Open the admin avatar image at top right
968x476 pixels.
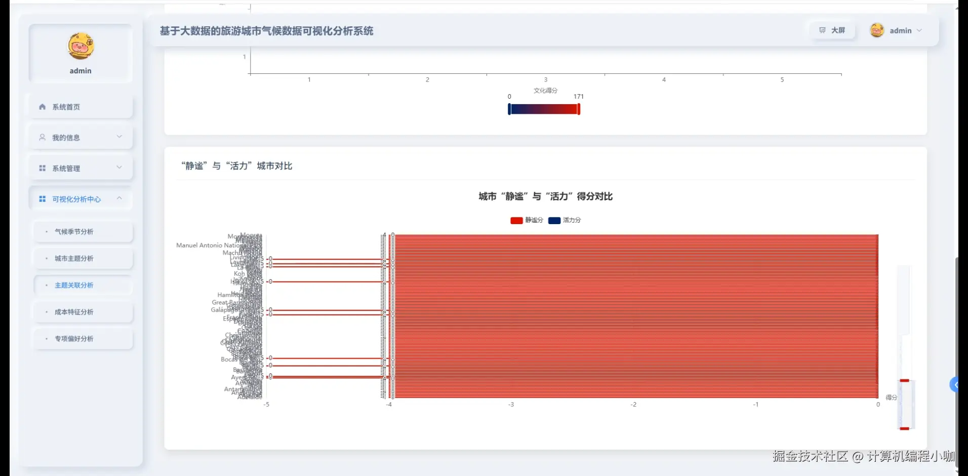pos(876,30)
